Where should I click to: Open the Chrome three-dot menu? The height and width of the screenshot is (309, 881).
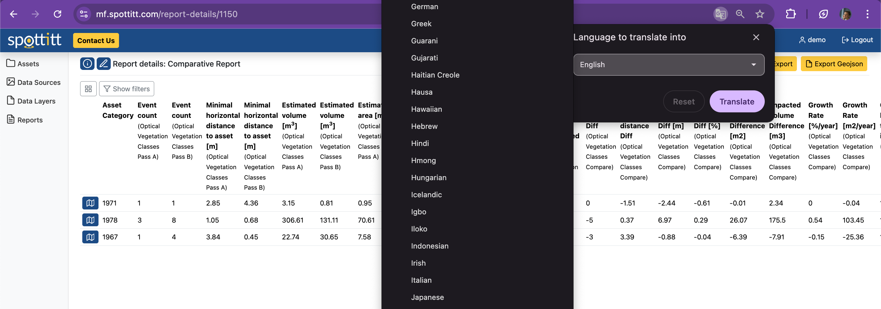(x=867, y=14)
